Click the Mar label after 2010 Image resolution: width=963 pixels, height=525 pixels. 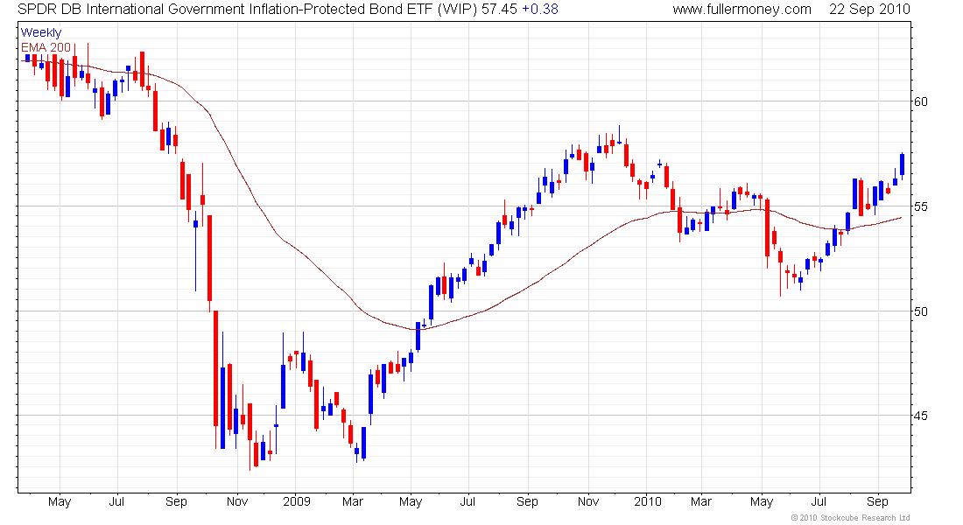[700, 501]
